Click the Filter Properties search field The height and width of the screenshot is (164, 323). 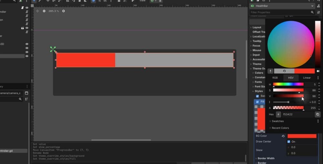tap(282, 12)
